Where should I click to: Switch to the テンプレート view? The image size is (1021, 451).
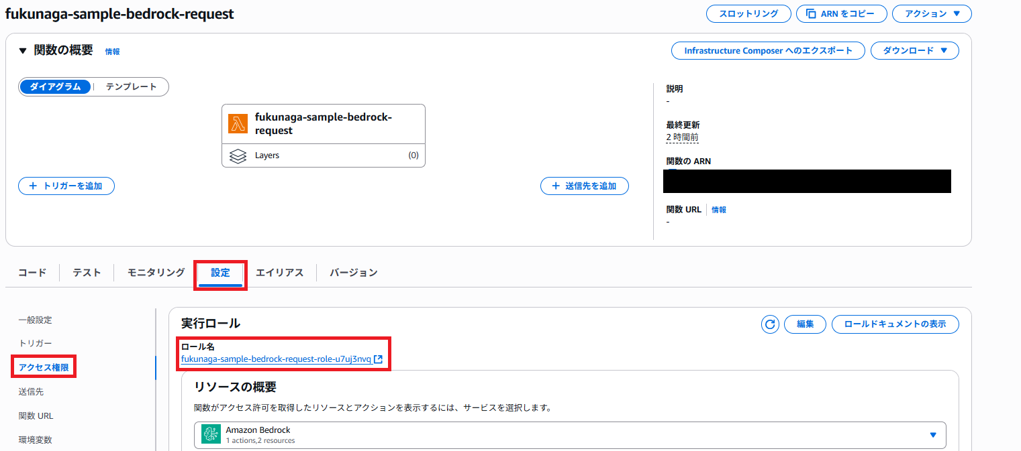click(x=131, y=86)
